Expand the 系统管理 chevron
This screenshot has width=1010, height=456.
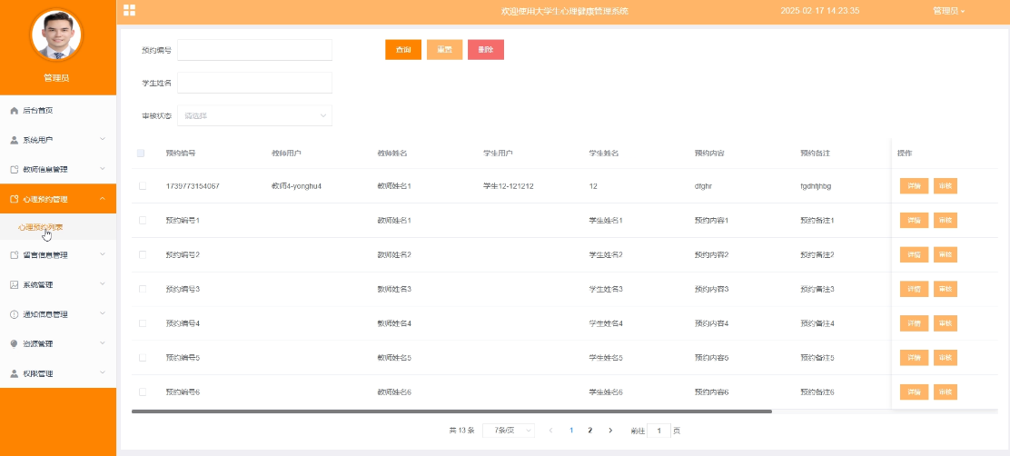coord(103,284)
